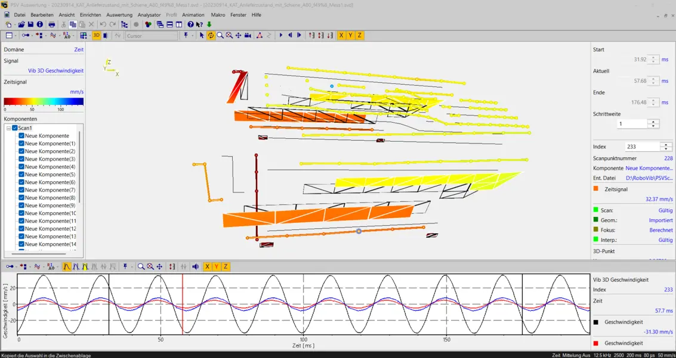Open the Auswertung menu
This screenshot has height=358, width=676.
pos(119,15)
